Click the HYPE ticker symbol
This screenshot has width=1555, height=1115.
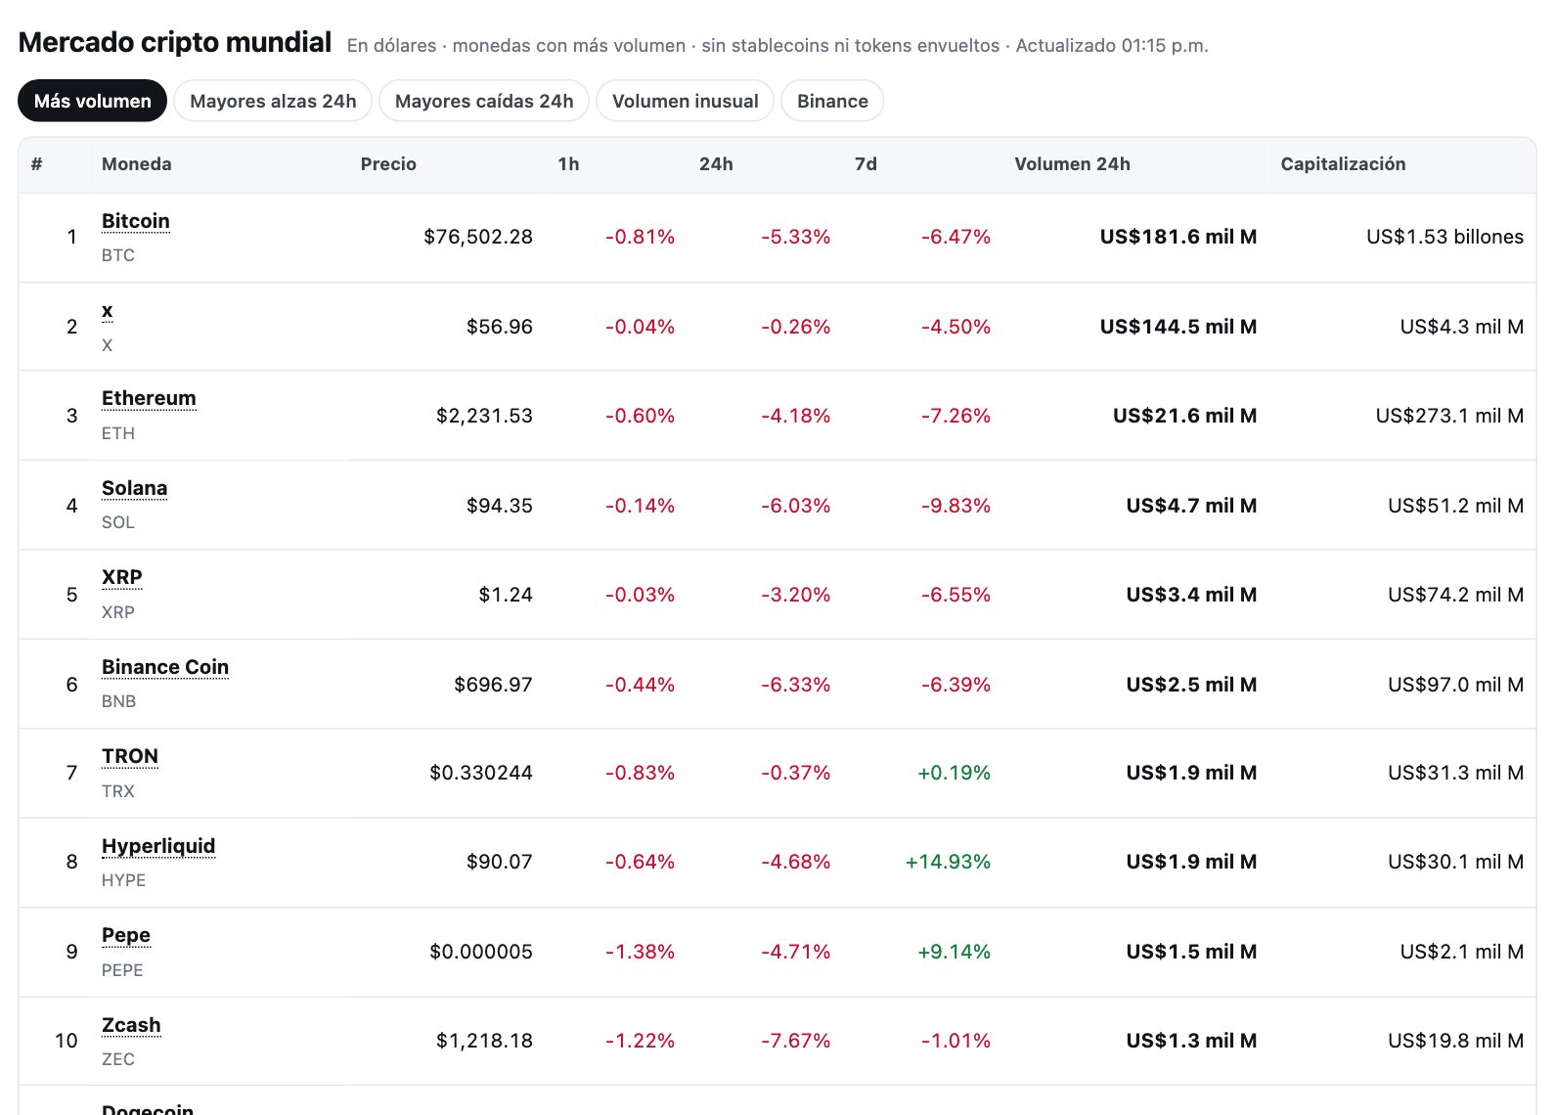pyautogui.click(x=123, y=880)
